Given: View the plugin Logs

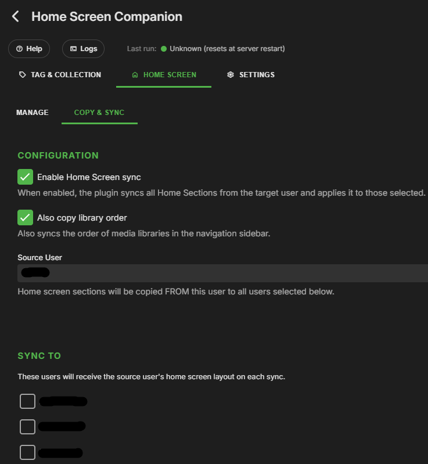Looking at the screenshot, I should point(83,49).
